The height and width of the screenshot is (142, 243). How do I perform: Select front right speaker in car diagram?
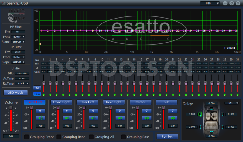(x=223, y=114)
